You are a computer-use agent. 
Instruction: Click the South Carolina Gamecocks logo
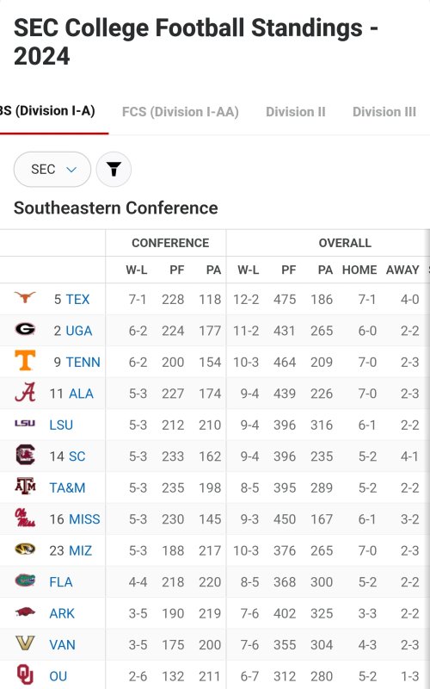[25, 455]
